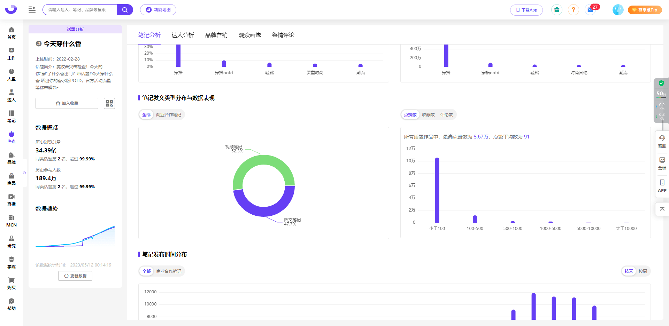Show the topic QR code icon

(109, 103)
